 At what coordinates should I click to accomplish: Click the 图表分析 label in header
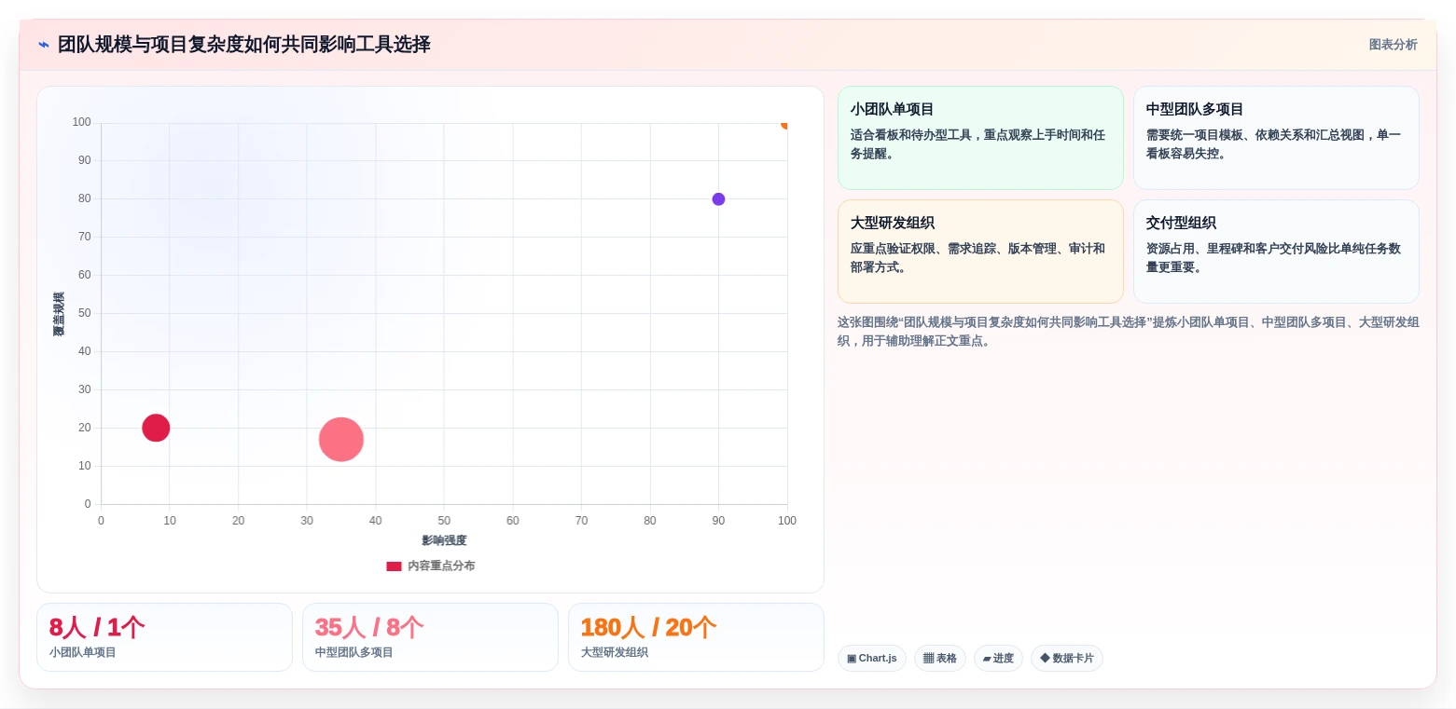coord(1393,45)
